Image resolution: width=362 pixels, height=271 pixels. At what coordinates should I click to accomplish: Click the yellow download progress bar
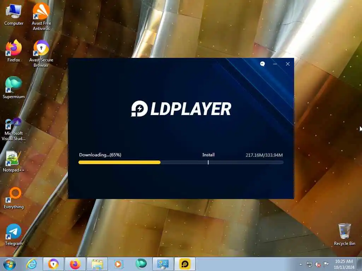(x=119, y=162)
